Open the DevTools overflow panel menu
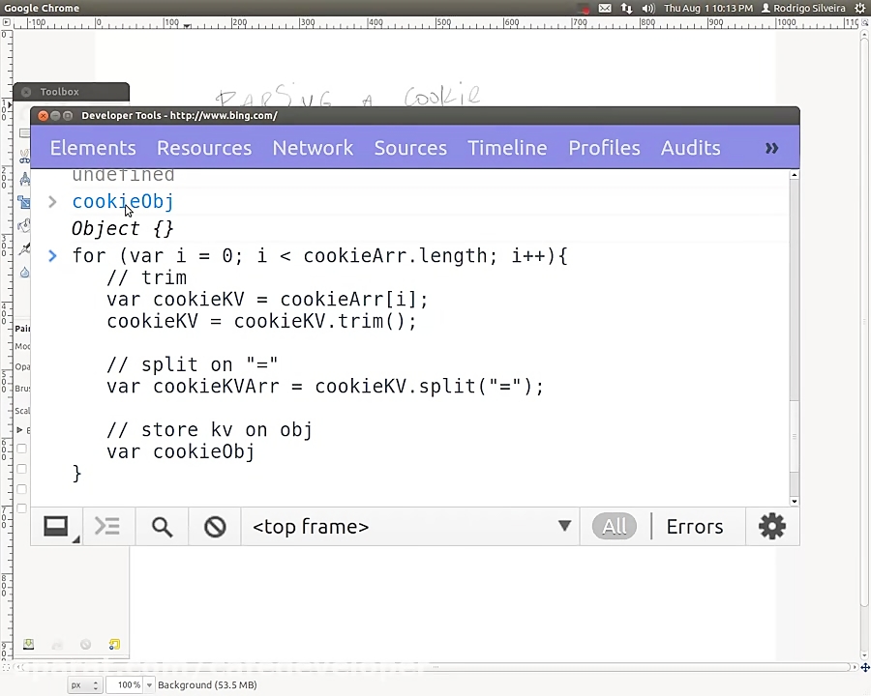The width and height of the screenshot is (871, 696). (x=771, y=147)
